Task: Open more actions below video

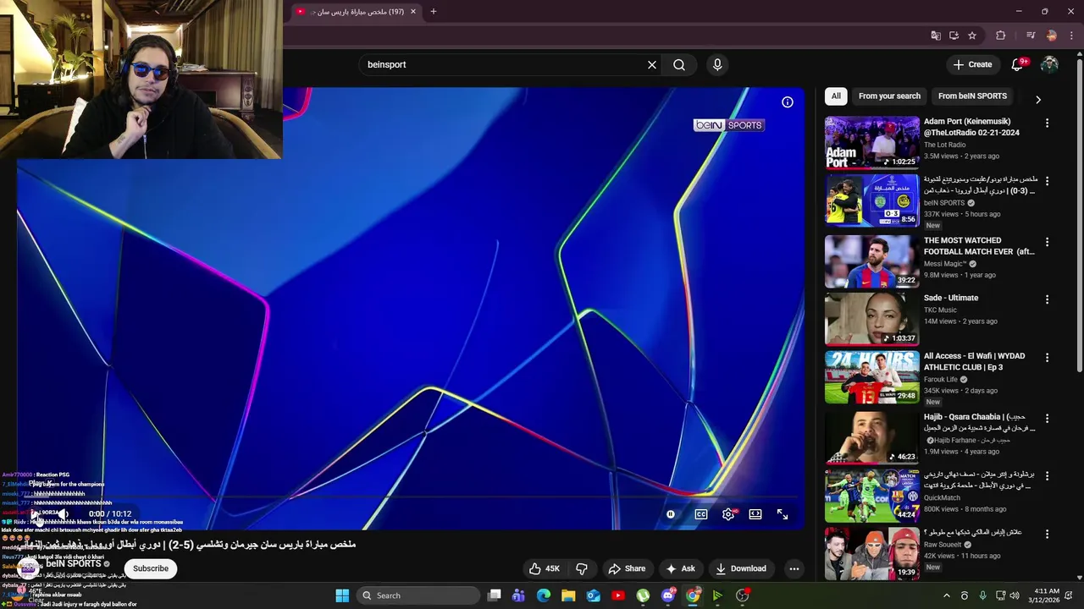Action: 794,568
